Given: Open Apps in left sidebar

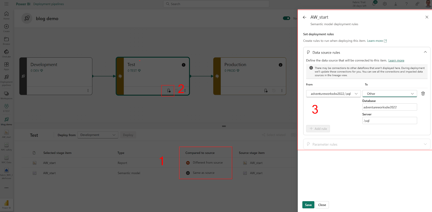Looking at the screenshot, I should [x=6, y=66].
